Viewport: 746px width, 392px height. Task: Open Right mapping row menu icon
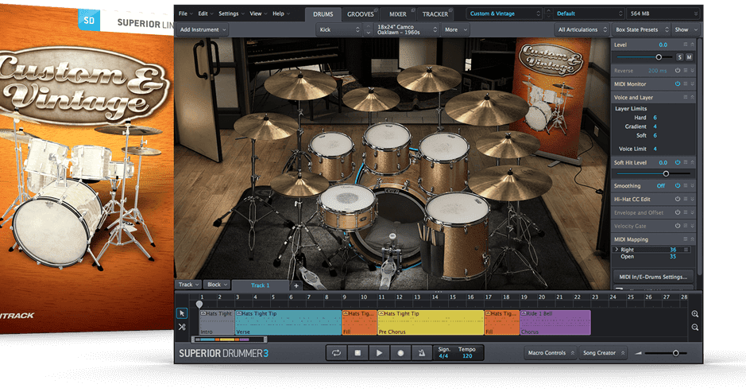click(x=686, y=250)
